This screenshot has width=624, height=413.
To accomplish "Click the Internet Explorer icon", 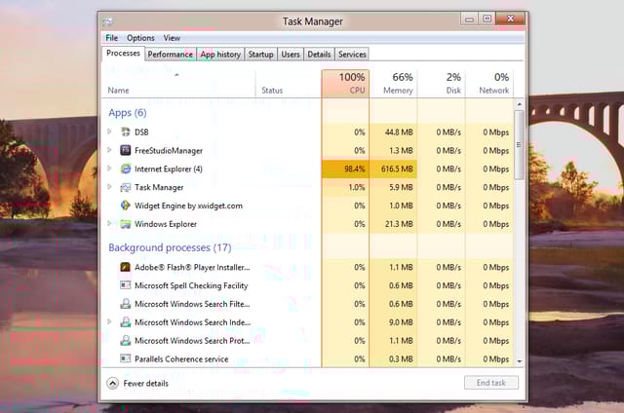I will (x=126, y=169).
